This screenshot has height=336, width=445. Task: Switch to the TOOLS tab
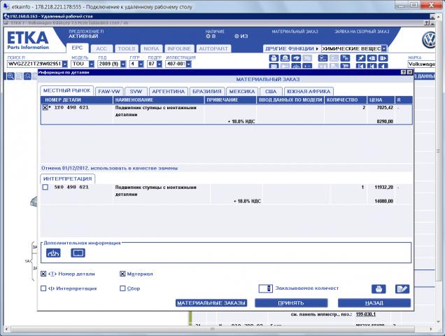(x=127, y=49)
